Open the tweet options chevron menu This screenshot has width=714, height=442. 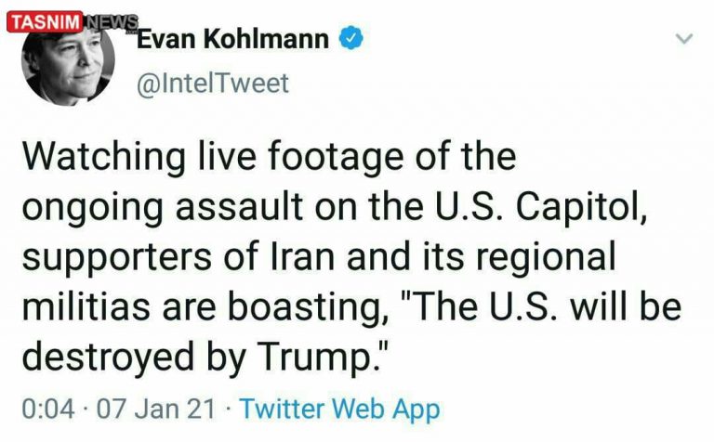tap(684, 40)
